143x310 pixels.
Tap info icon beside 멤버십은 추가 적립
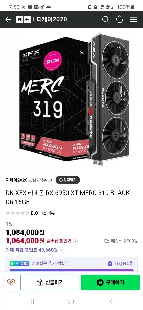coord(68,263)
